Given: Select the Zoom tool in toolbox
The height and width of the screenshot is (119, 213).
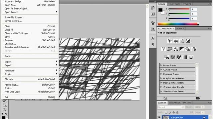Looking at the screenshot, I should click(x=4, y=109).
